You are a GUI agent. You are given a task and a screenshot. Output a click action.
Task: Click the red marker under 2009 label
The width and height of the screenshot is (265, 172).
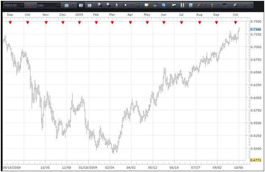79,22
